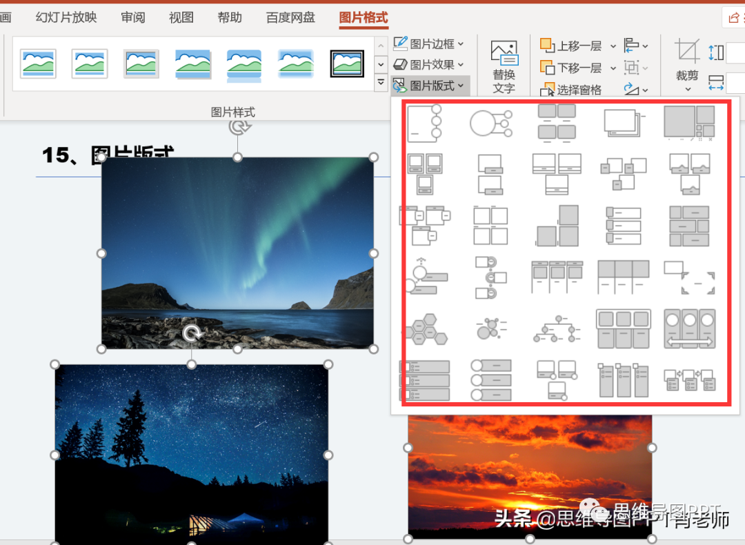Open the 幻灯片放映 ribbon tab
The width and height of the screenshot is (745, 545).
(66, 17)
